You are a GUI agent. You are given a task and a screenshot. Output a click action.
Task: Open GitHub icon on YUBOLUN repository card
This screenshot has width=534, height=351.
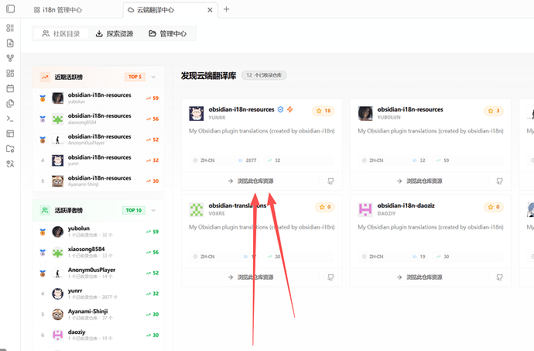tap(499, 181)
